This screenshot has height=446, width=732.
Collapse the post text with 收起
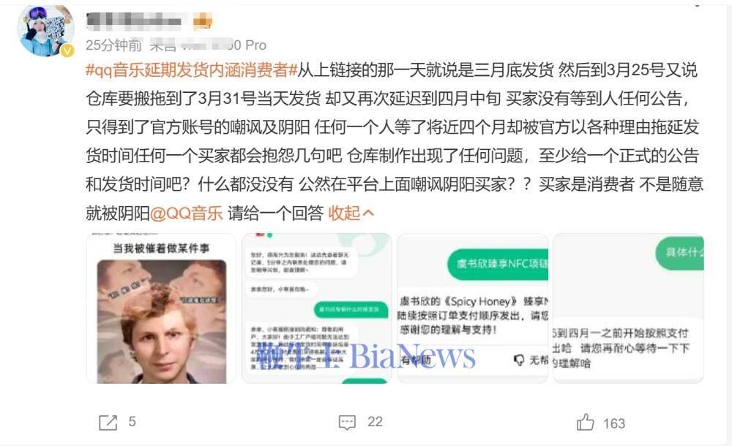tap(345, 213)
